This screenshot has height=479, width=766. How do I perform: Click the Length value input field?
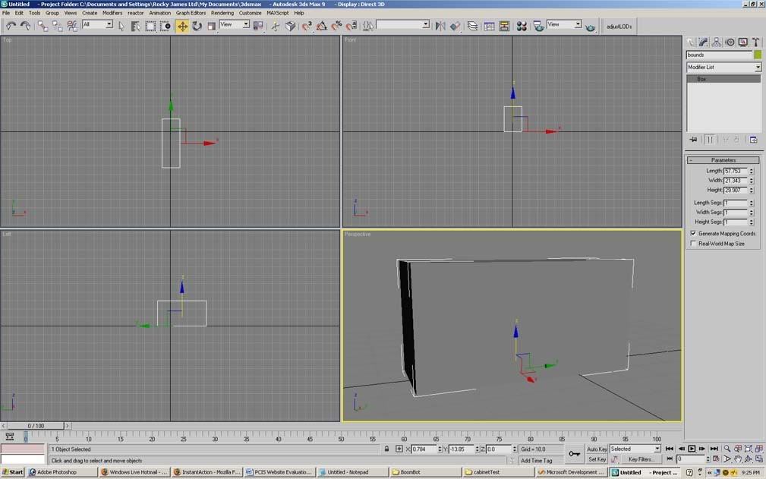tap(735, 172)
